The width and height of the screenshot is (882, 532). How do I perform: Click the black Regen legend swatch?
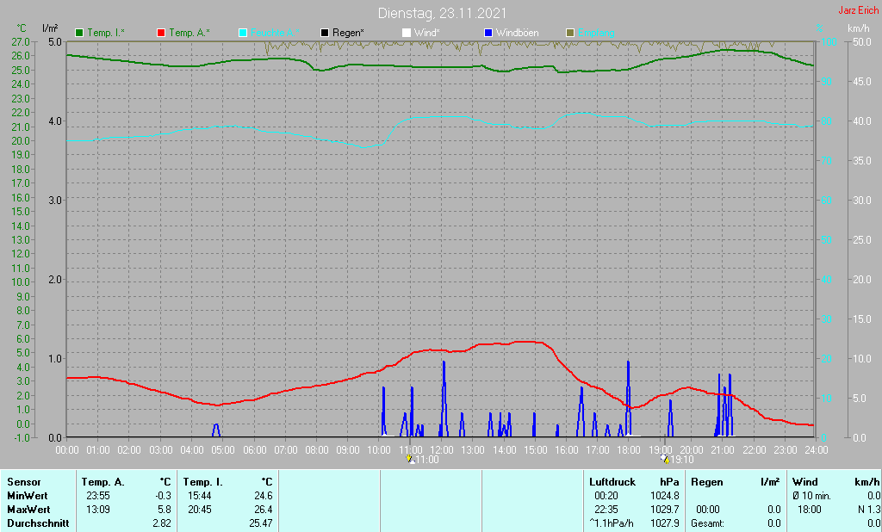(x=325, y=34)
